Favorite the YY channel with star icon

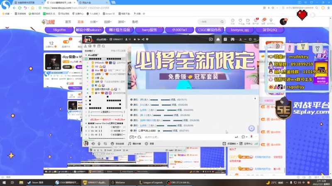[x=134, y=39]
